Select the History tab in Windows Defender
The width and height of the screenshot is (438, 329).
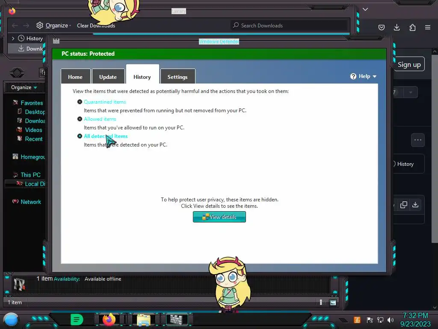coord(142,75)
